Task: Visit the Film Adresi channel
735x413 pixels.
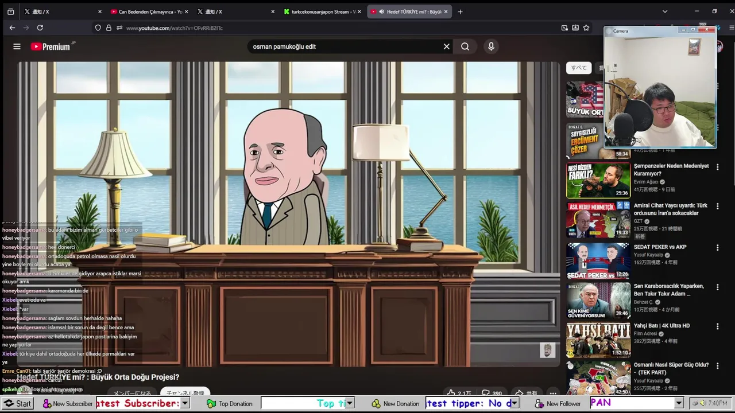Action: 647,333
